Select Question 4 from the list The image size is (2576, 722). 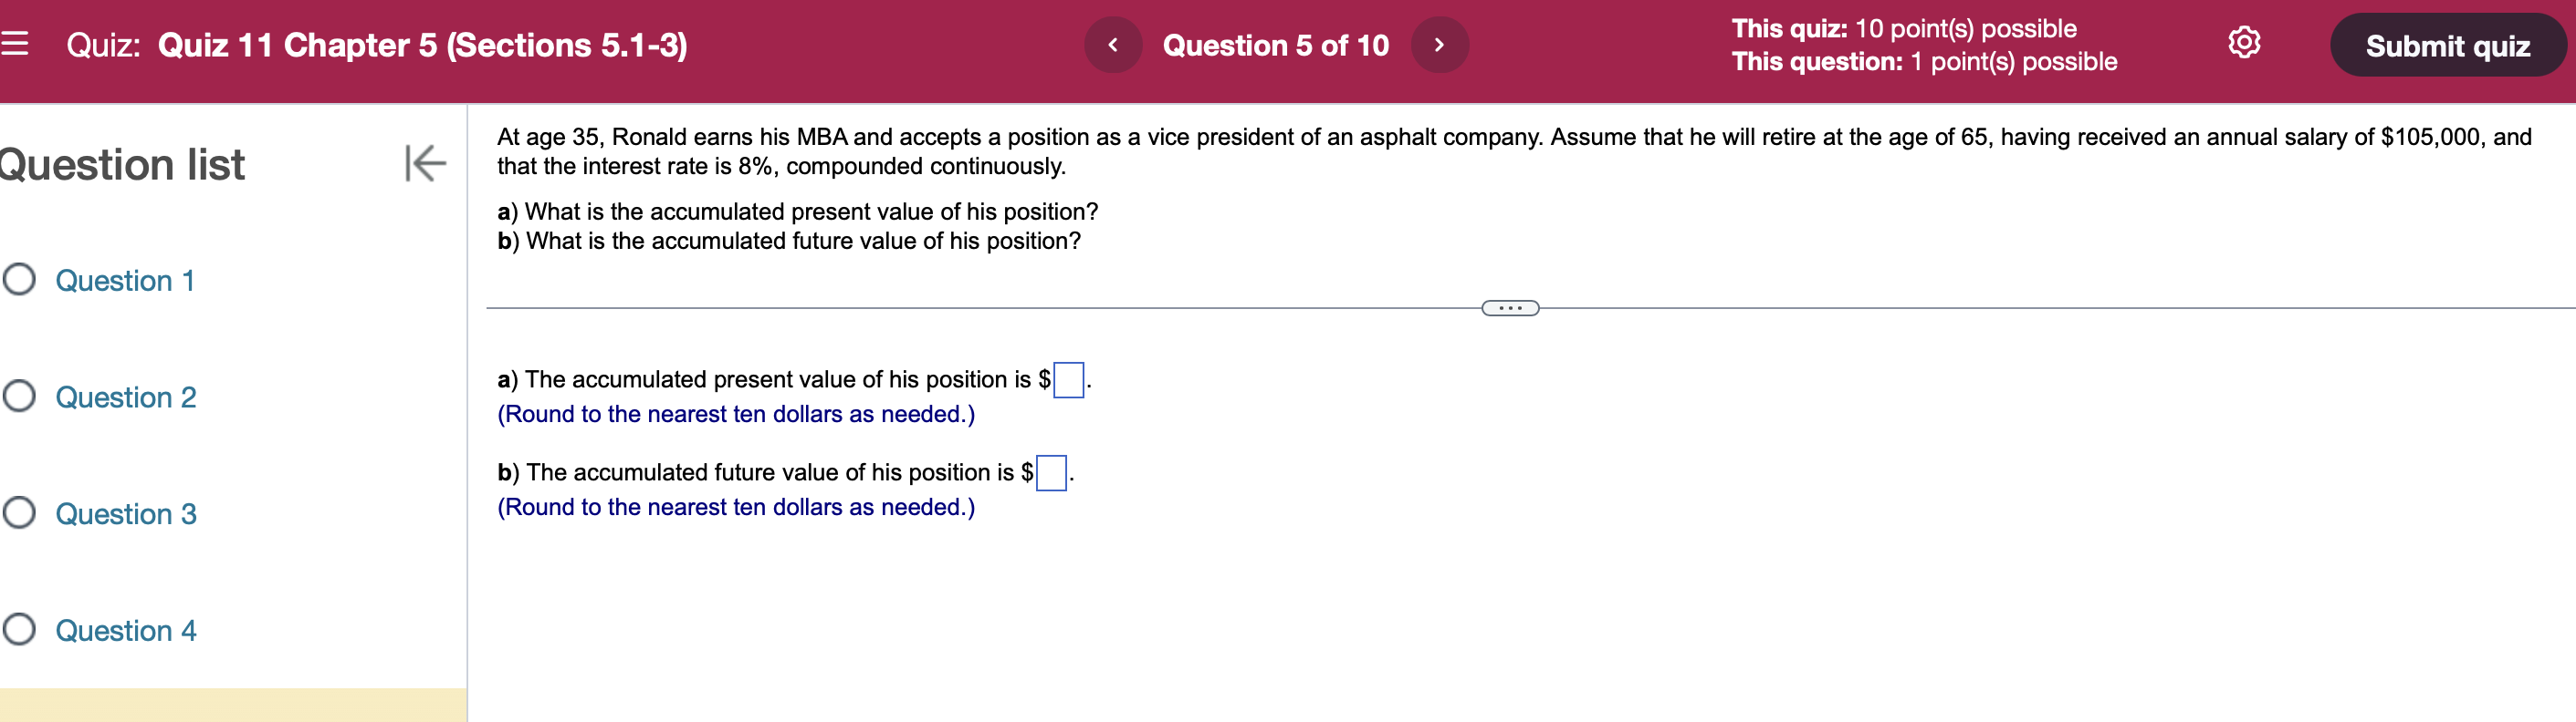coord(125,630)
